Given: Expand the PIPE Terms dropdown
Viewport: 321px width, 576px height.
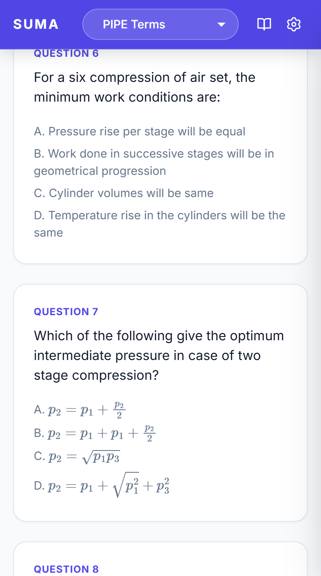Looking at the screenshot, I should [x=160, y=25].
